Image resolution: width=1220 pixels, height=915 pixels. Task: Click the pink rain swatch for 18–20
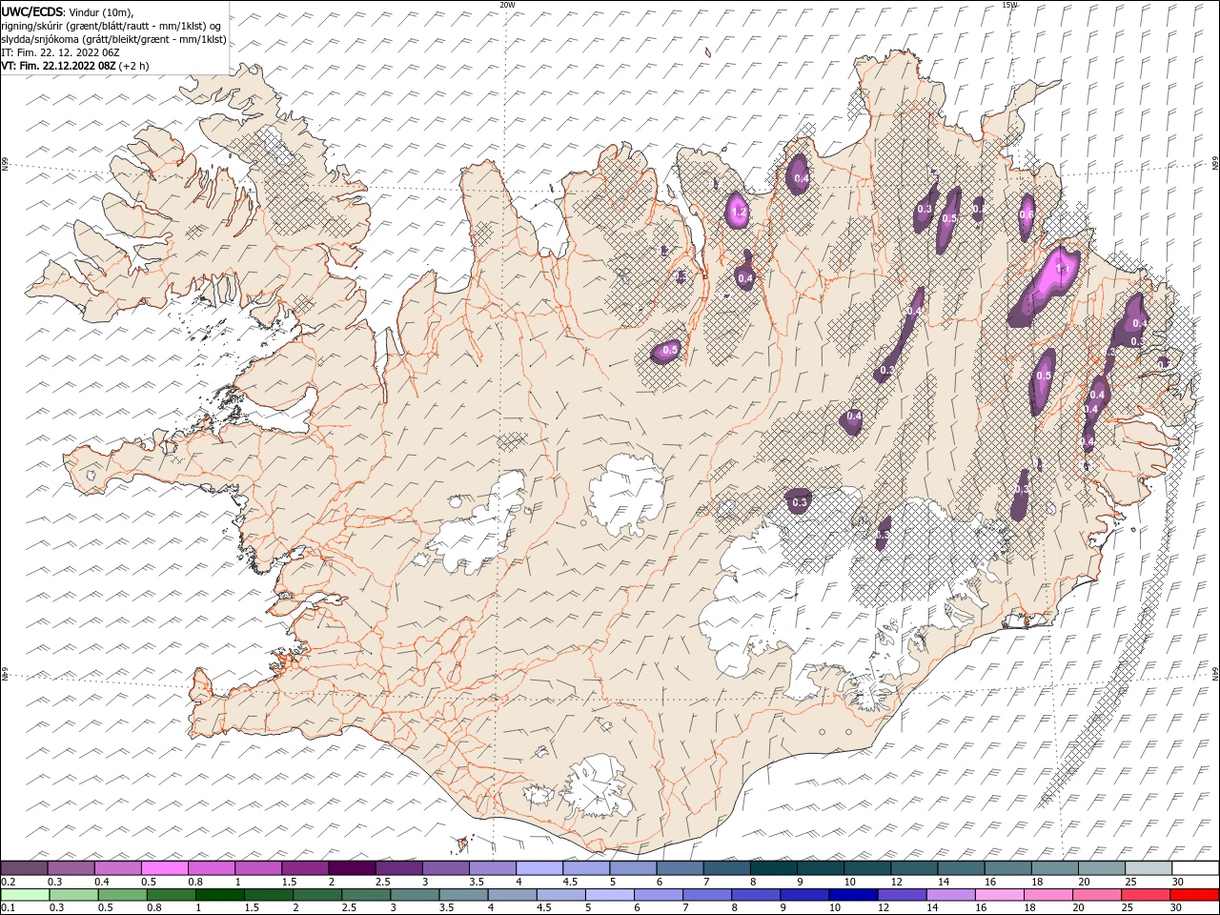coord(1047,895)
